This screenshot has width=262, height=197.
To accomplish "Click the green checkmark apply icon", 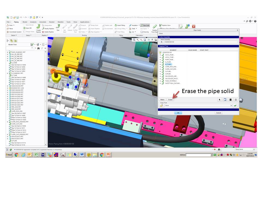I will point(235,106).
